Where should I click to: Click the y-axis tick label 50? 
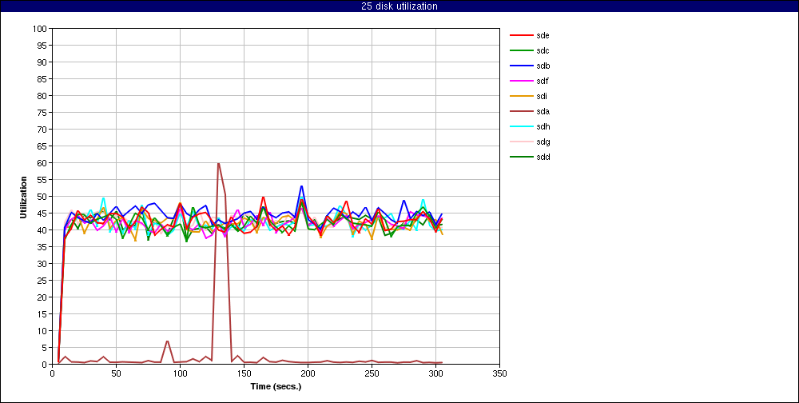43,197
